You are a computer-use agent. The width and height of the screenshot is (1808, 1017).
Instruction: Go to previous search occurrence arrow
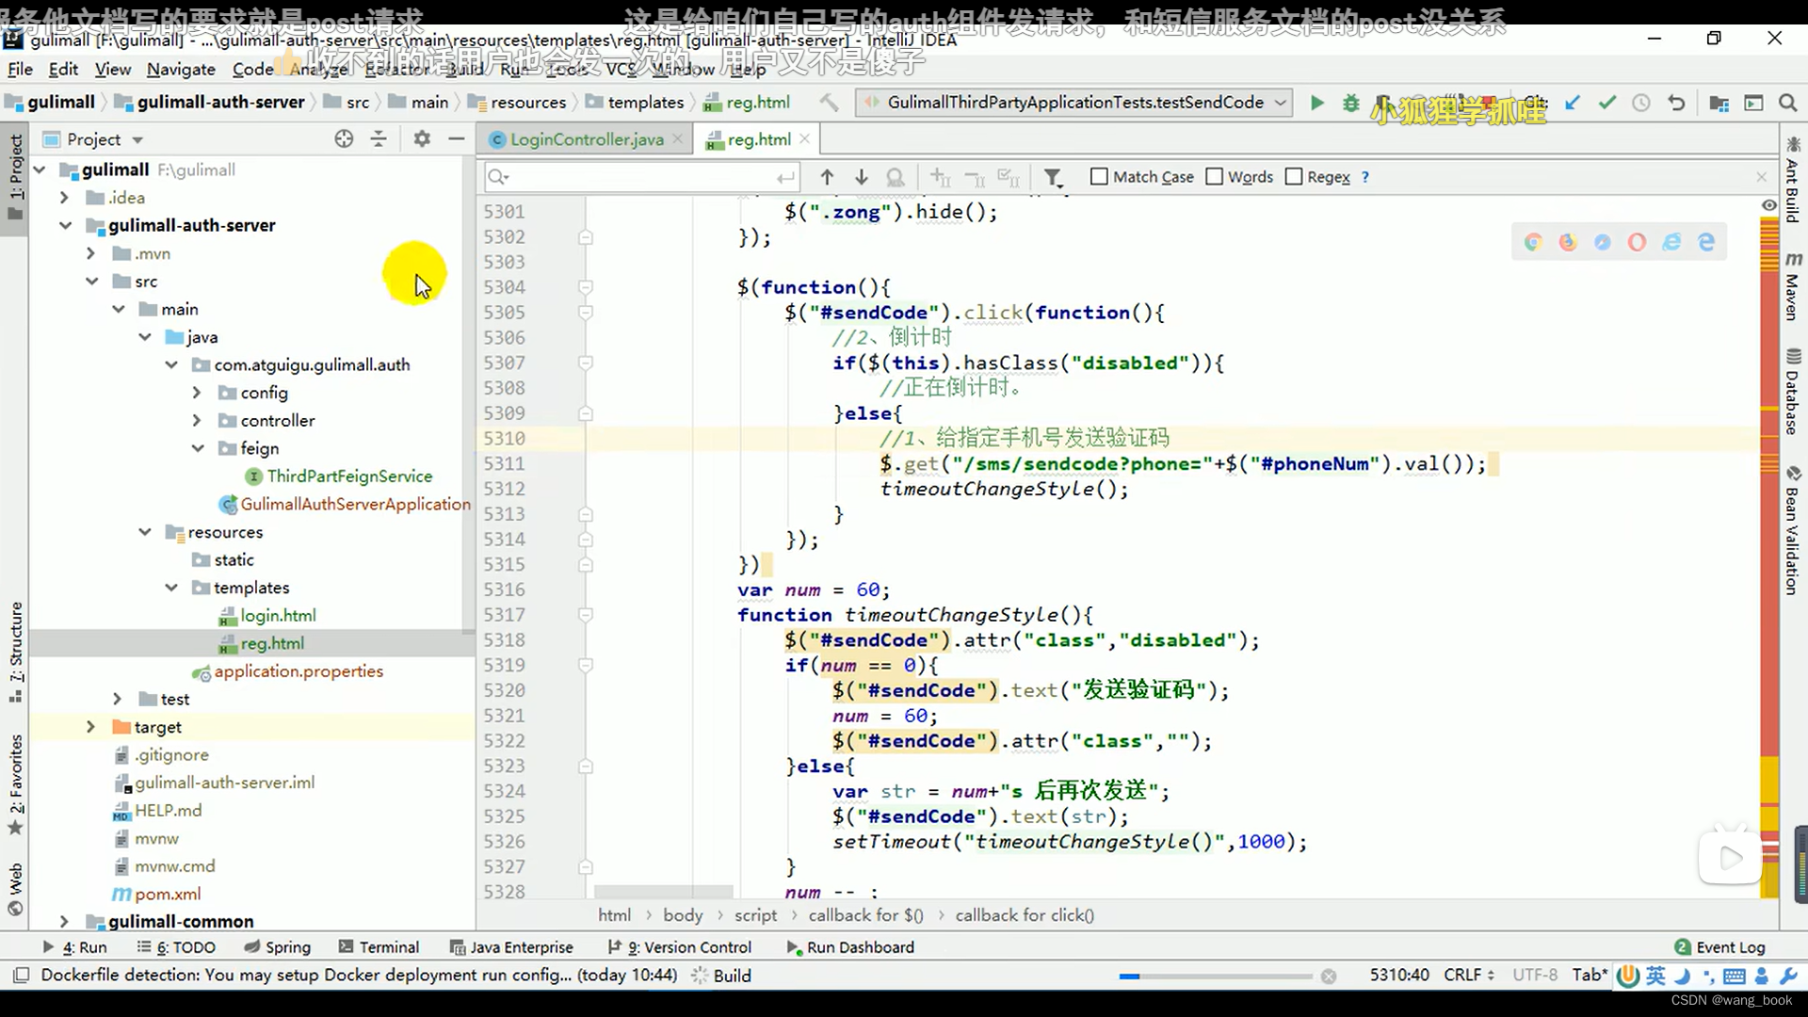(827, 177)
